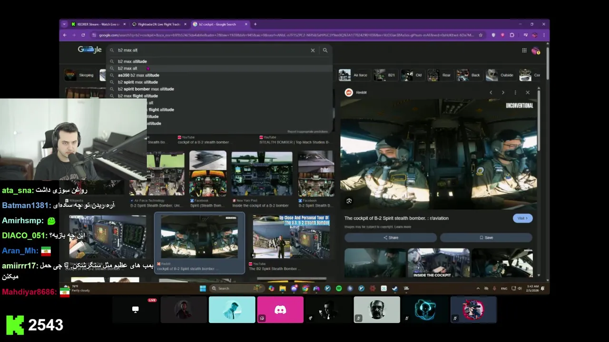
Task: Search image with Google Lens icon
Action: pos(349,201)
